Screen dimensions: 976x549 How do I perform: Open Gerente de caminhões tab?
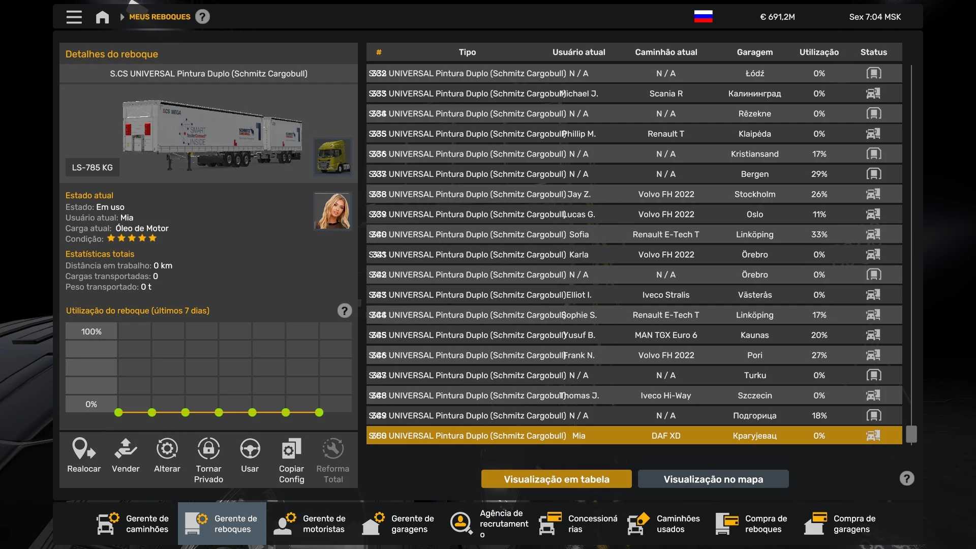[133, 524]
